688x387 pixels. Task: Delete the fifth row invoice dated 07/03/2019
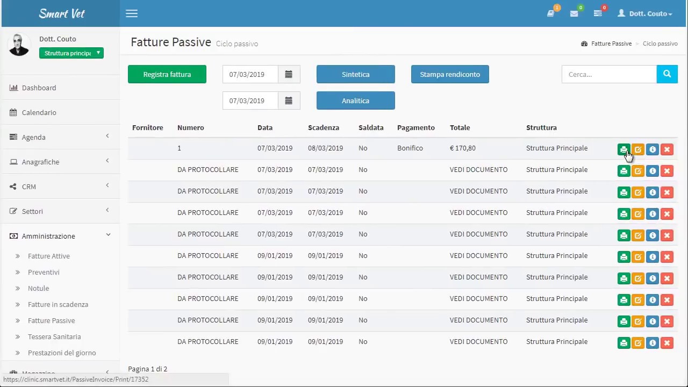click(667, 235)
